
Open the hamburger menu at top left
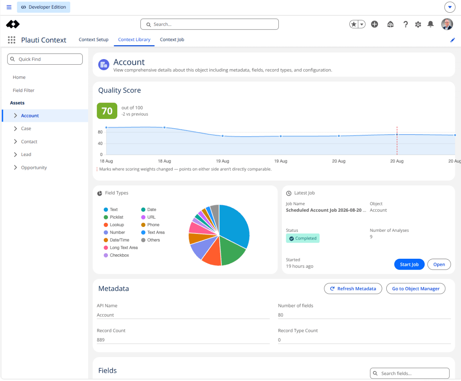pos(9,7)
